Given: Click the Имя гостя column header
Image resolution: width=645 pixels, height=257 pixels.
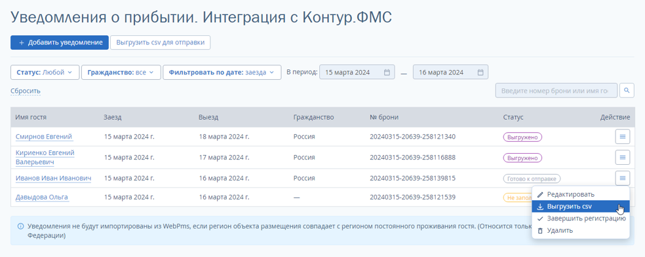Looking at the screenshot, I should tap(31, 118).
